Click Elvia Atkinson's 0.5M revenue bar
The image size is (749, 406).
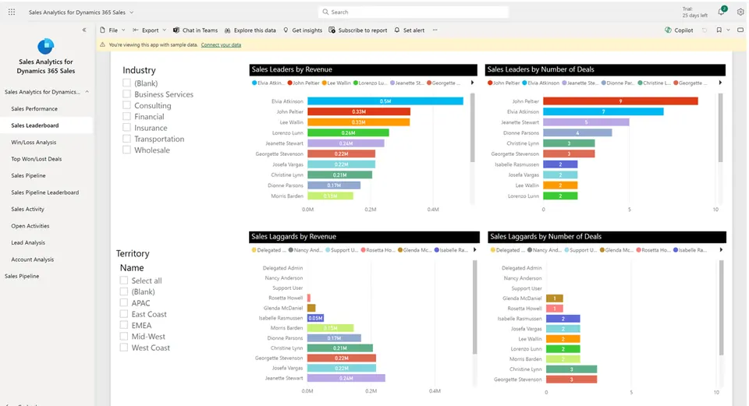tap(385, 101)
